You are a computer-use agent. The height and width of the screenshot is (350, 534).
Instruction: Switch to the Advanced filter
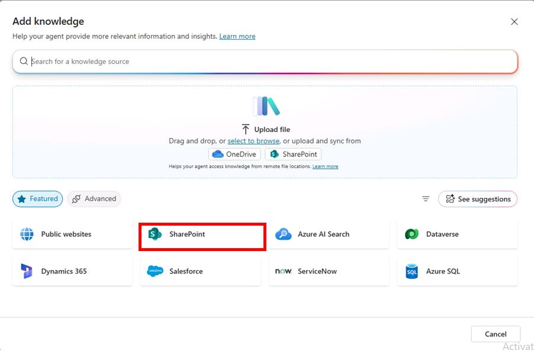point(94,198)
